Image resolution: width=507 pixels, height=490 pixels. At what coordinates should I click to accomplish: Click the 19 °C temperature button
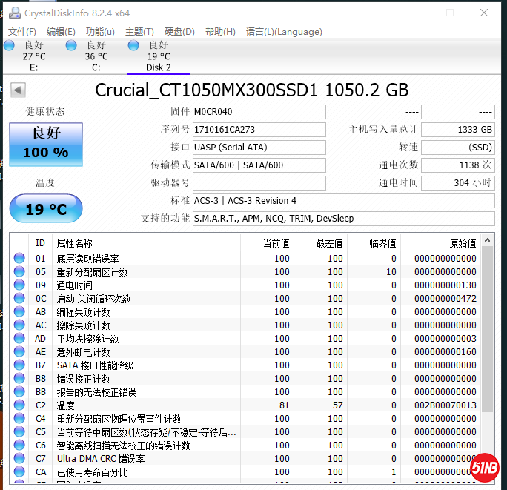click(45, 209)
